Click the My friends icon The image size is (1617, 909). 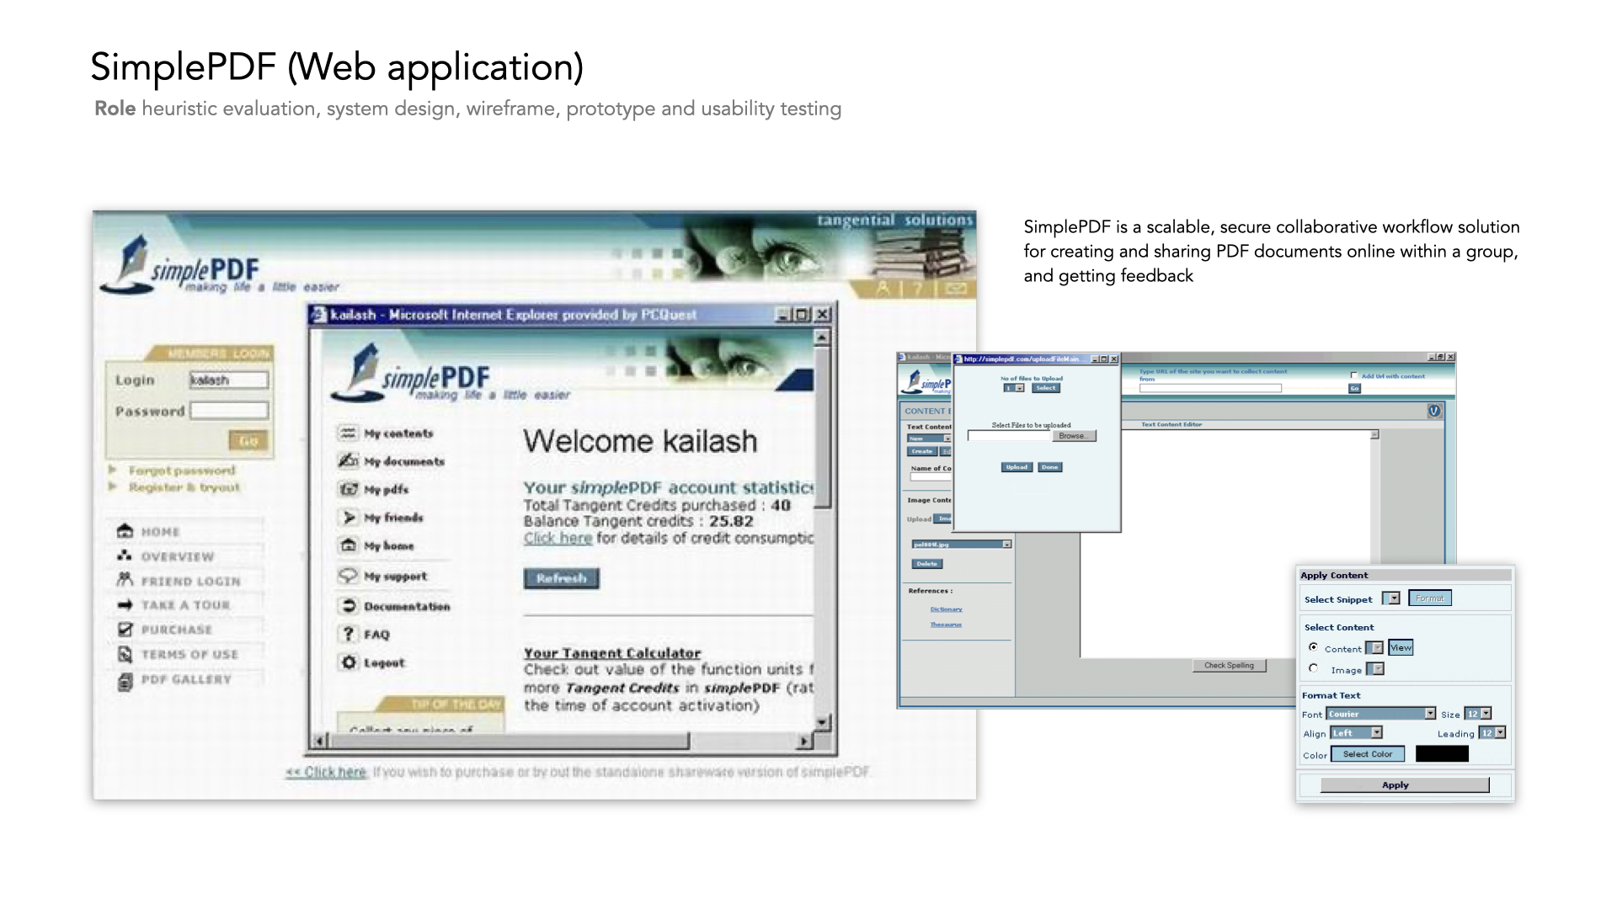[x=350, y=518]
